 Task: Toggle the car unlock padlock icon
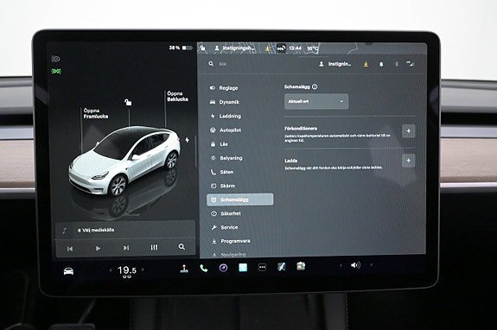(x=128, y=102)
